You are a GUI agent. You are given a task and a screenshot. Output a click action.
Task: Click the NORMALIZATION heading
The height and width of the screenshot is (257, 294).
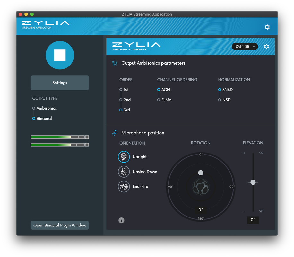(x=234, y=80)
